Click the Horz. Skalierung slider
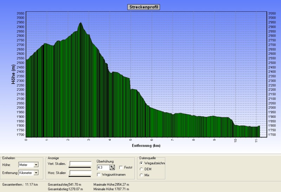The height and width of the screenshot is (192, 281). coord(80,173)
